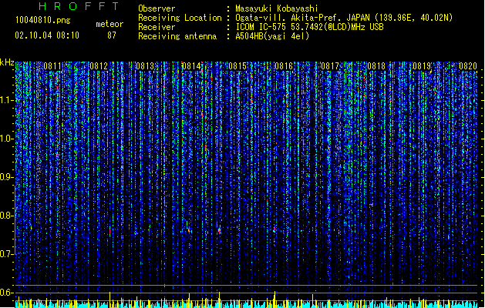This screenshot has height=308, width=485.
Task: Click the 0.8 kHz axis tick label
Action: (x=6, y=216)
